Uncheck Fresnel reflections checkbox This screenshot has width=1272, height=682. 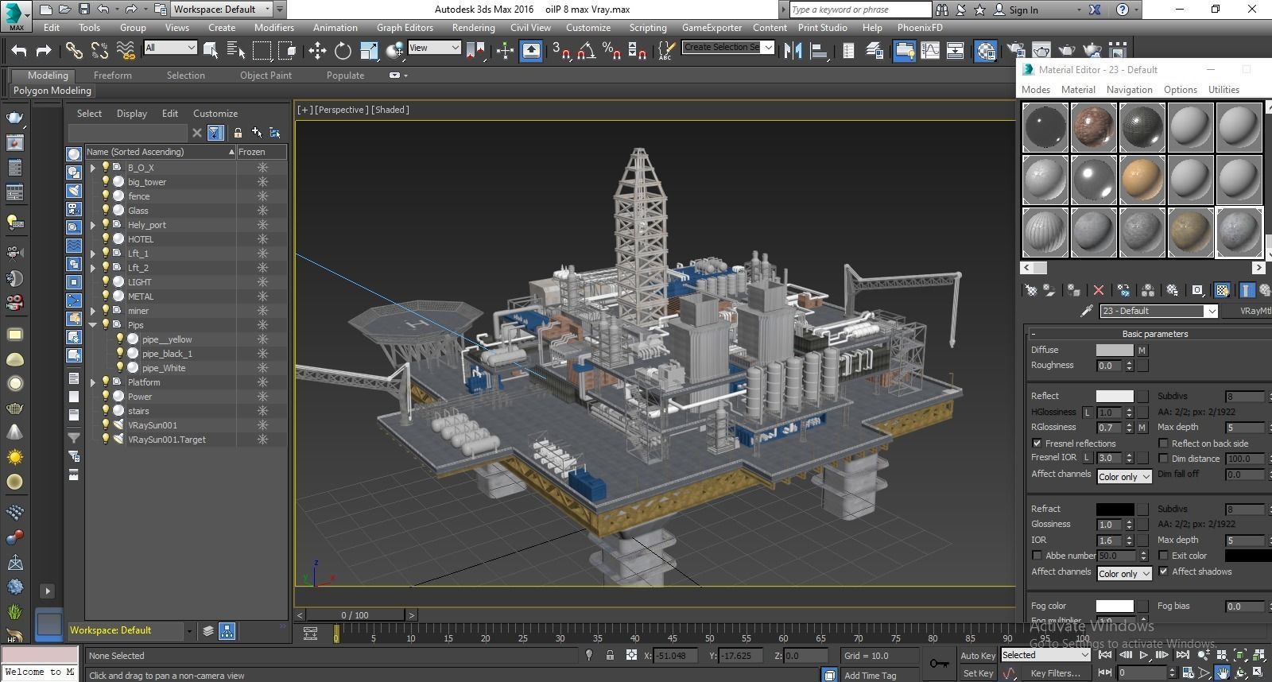point(1037,444)
